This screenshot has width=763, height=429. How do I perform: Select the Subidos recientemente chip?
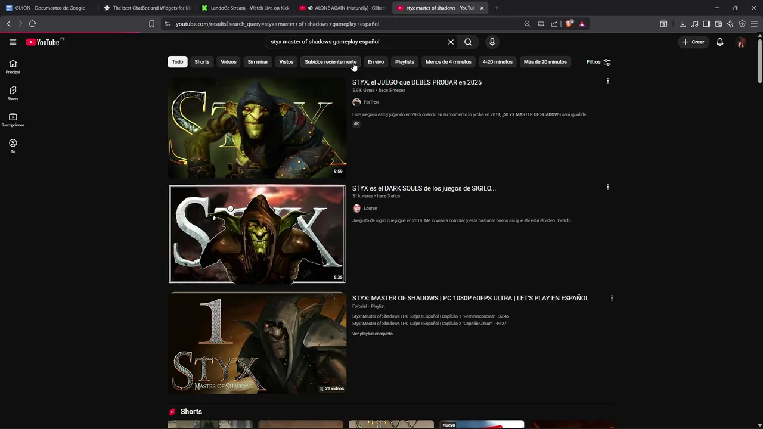point(331,62)
